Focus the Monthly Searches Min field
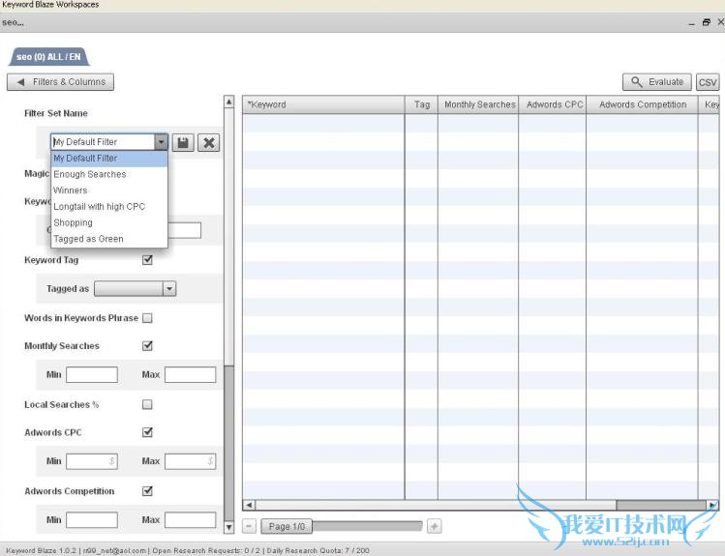Viewport: 725px width, 556px height. pyautogui.click(x=92, y=374)
